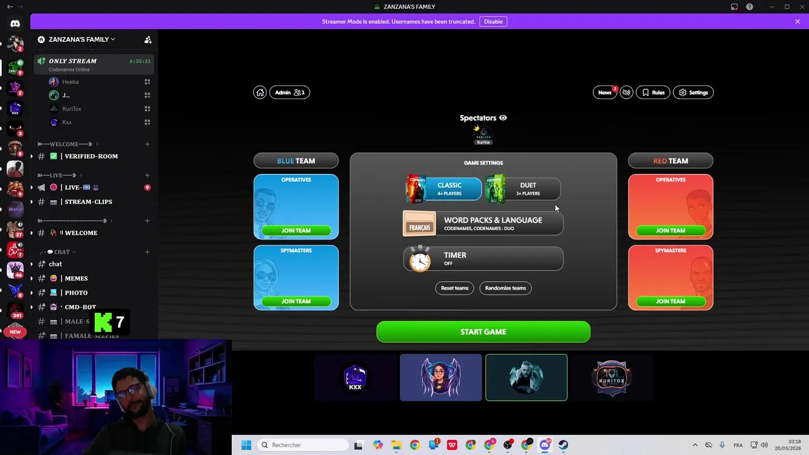Image resolution: width=809 pixels, height=455 pixels.
Task: Join Red team as Spymaster
Action: tap(671, 301)
